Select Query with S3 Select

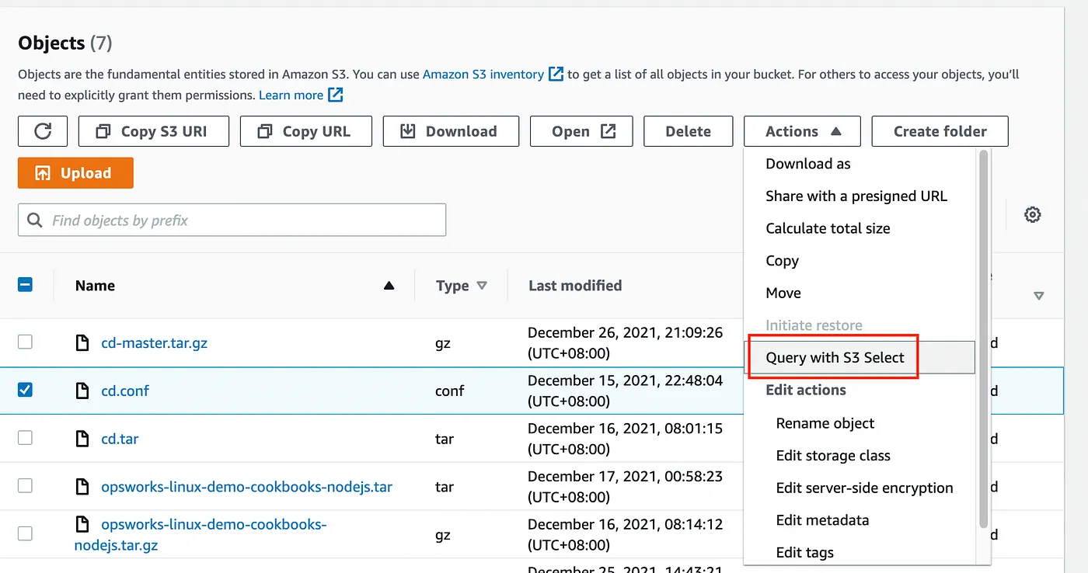tap(861, 357)
